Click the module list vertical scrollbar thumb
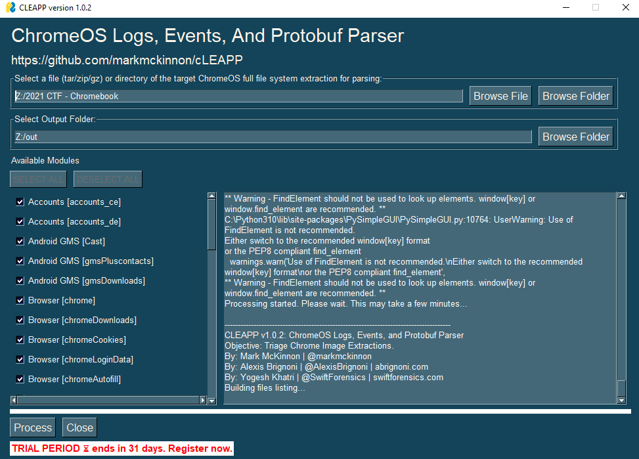Image resolution: width=639 pixels, height=459 pixels. point(211,225)
